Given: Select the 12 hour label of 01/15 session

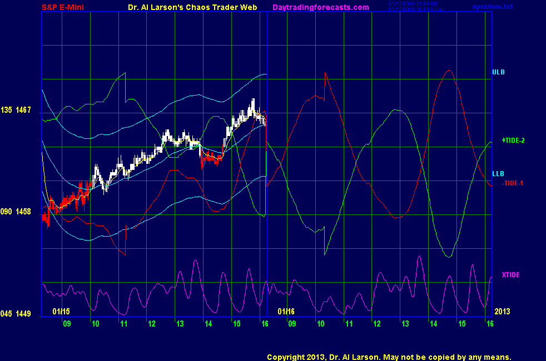Looking at the screenshot, I should point(152,324).
